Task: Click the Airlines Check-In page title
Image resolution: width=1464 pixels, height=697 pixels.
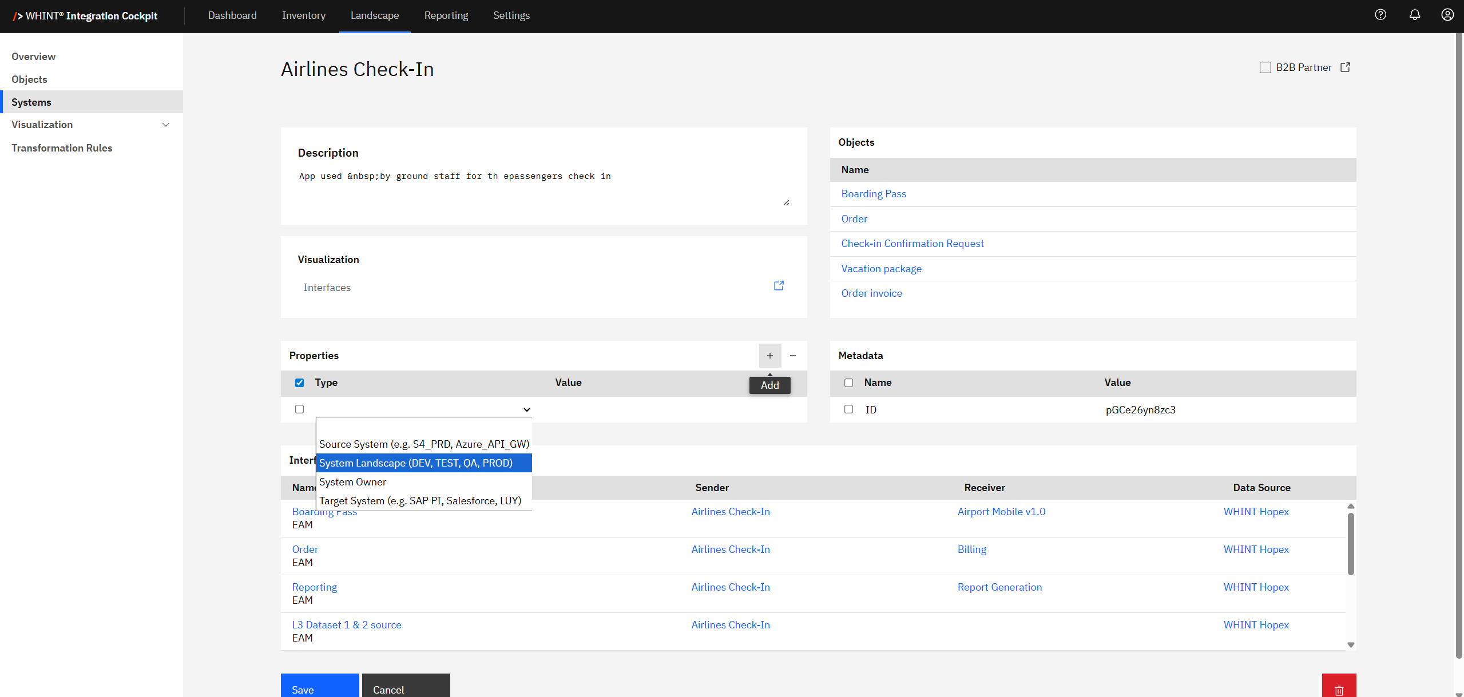Action: (357, 69)
